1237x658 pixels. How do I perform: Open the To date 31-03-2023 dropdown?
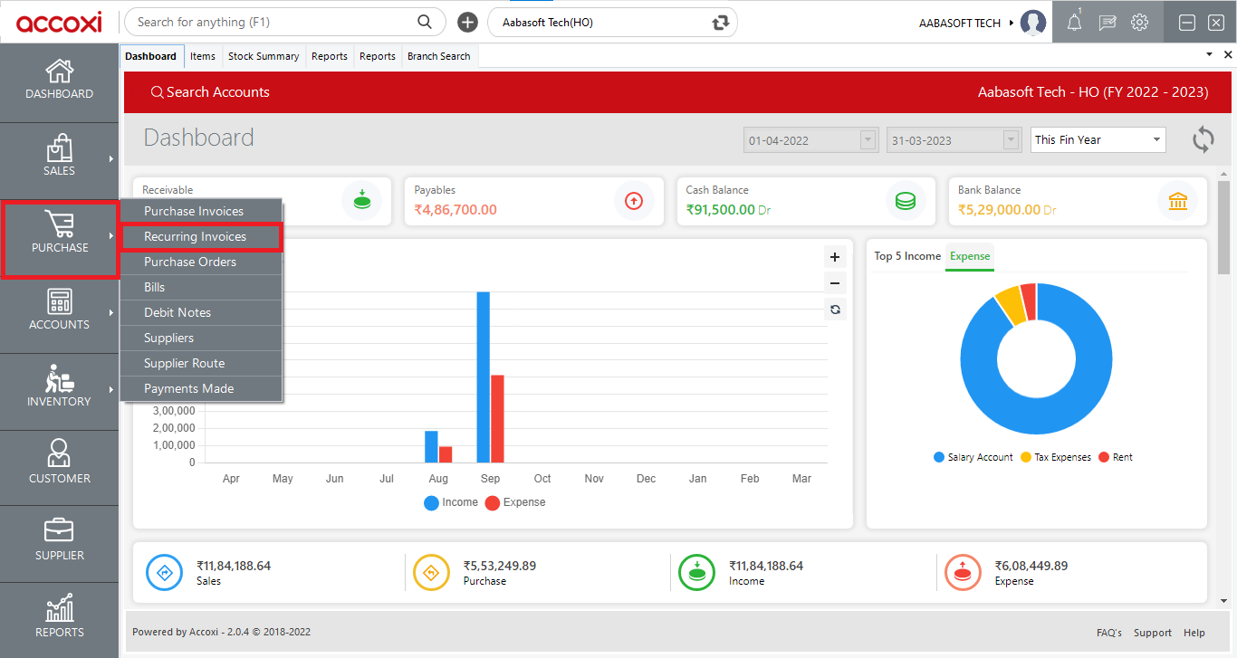pos(1012,140)
